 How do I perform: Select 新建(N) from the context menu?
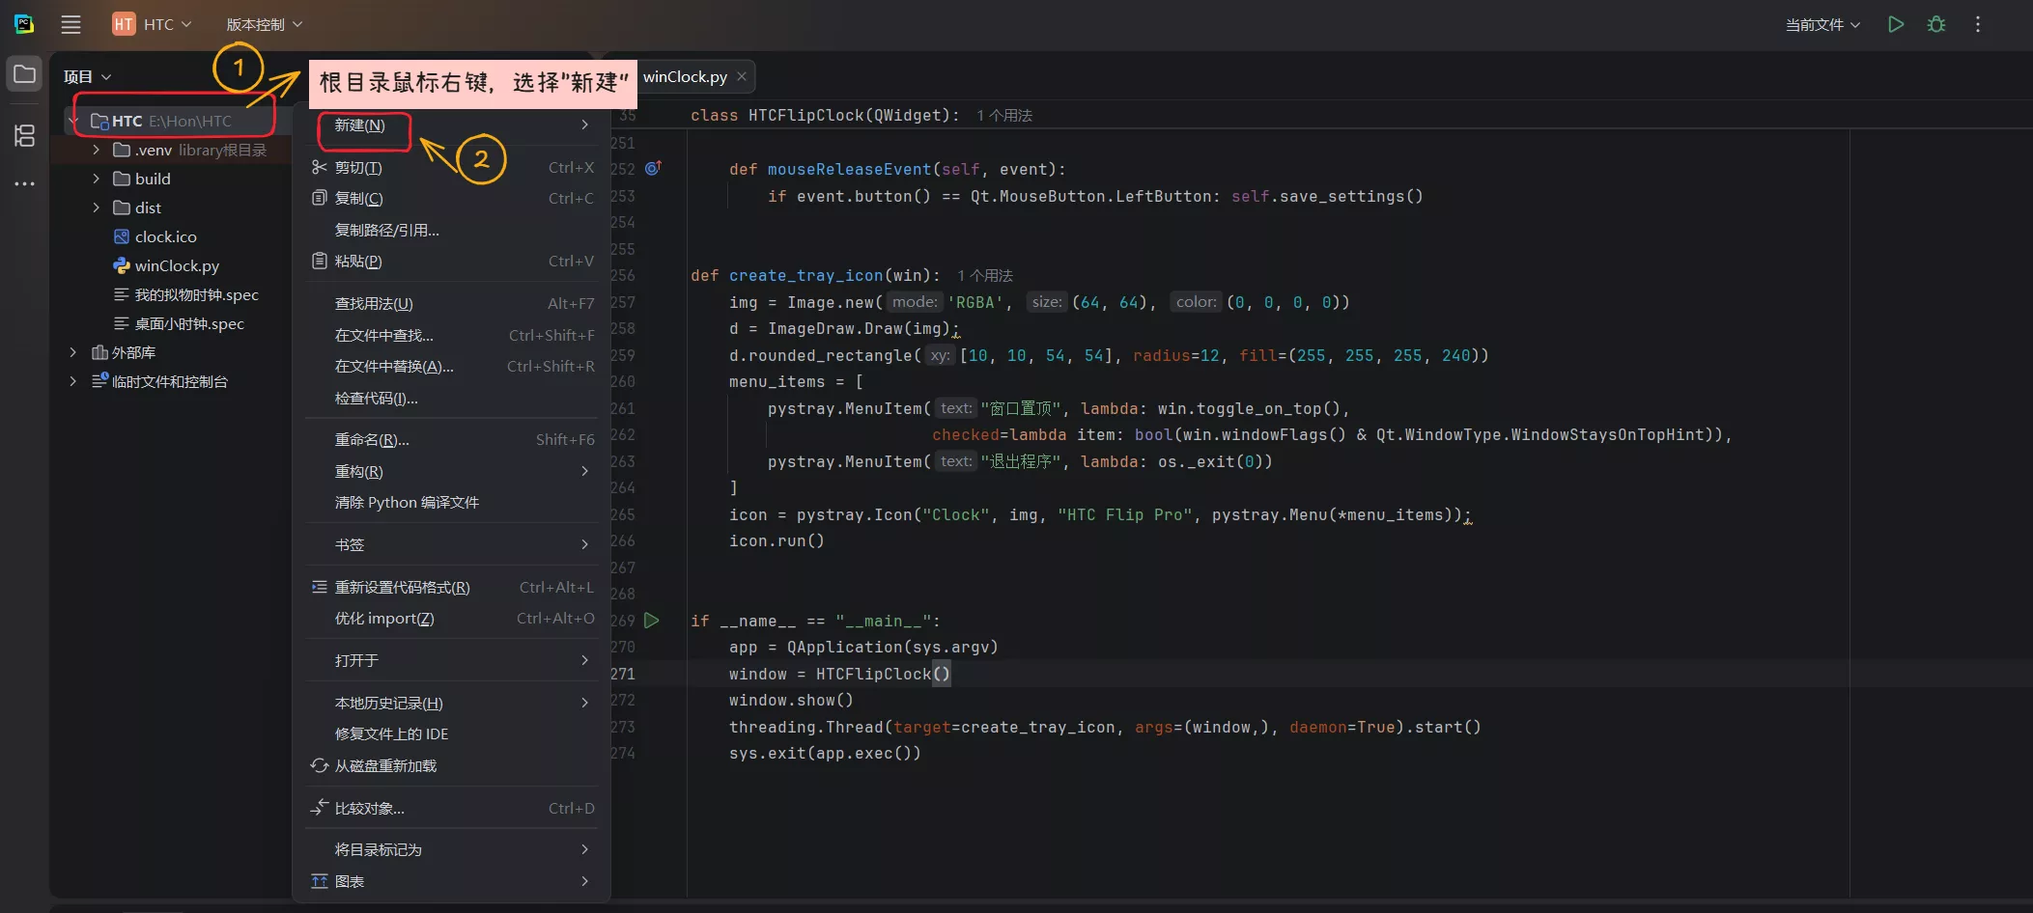[360, 125]
